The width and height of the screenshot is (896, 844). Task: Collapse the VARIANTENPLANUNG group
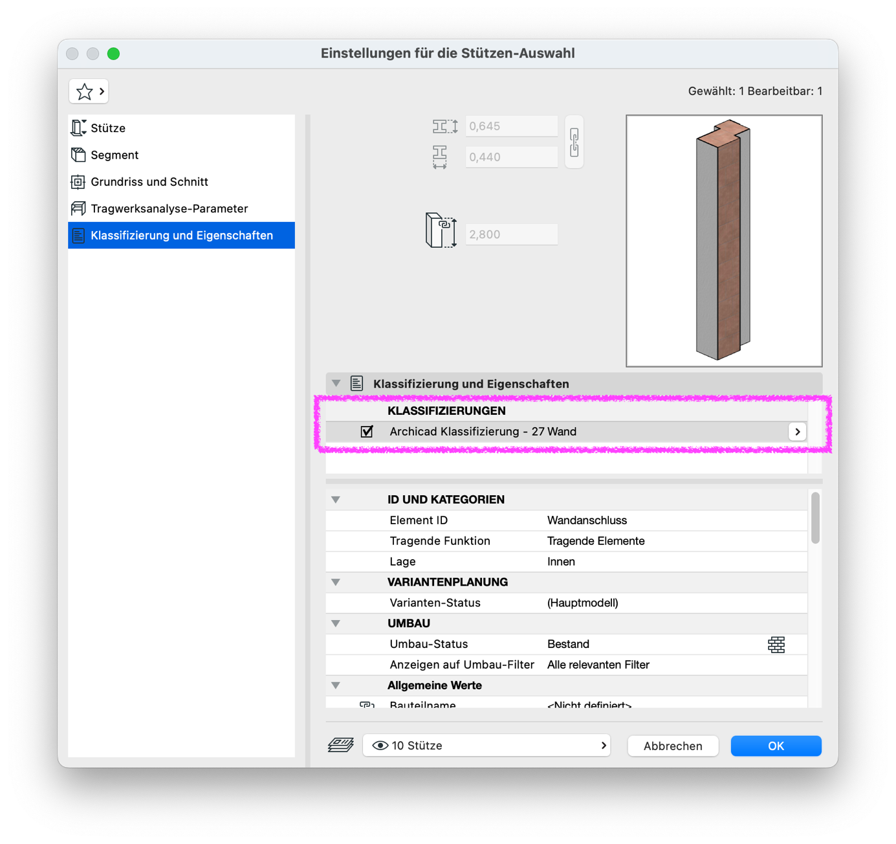[x=336, y=583]
